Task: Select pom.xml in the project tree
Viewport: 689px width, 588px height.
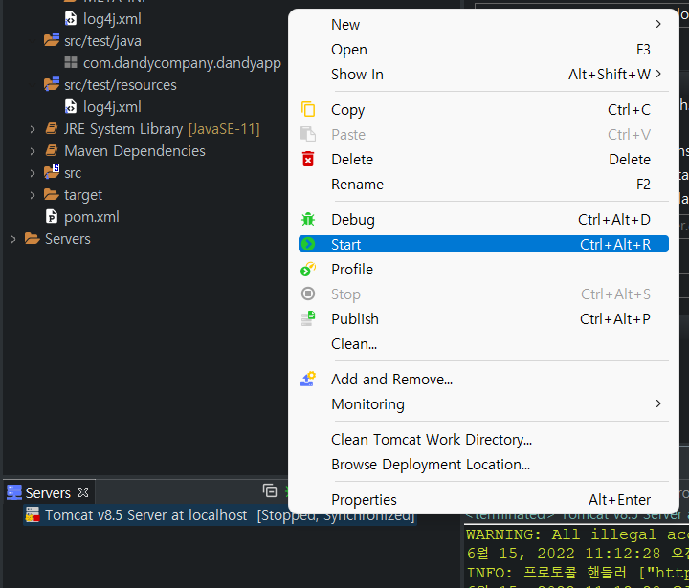Action: (x=92, y=217)
